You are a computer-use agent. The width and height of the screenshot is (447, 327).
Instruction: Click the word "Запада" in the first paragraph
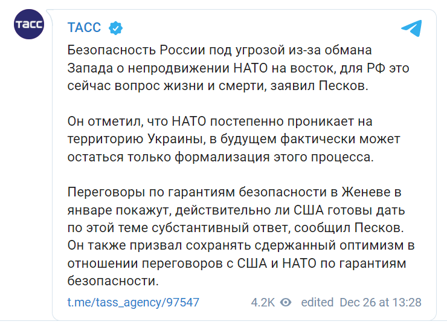click(90, 68)
